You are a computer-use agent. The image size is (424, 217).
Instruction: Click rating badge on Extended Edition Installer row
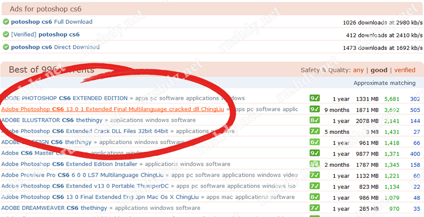pos(315,164)
